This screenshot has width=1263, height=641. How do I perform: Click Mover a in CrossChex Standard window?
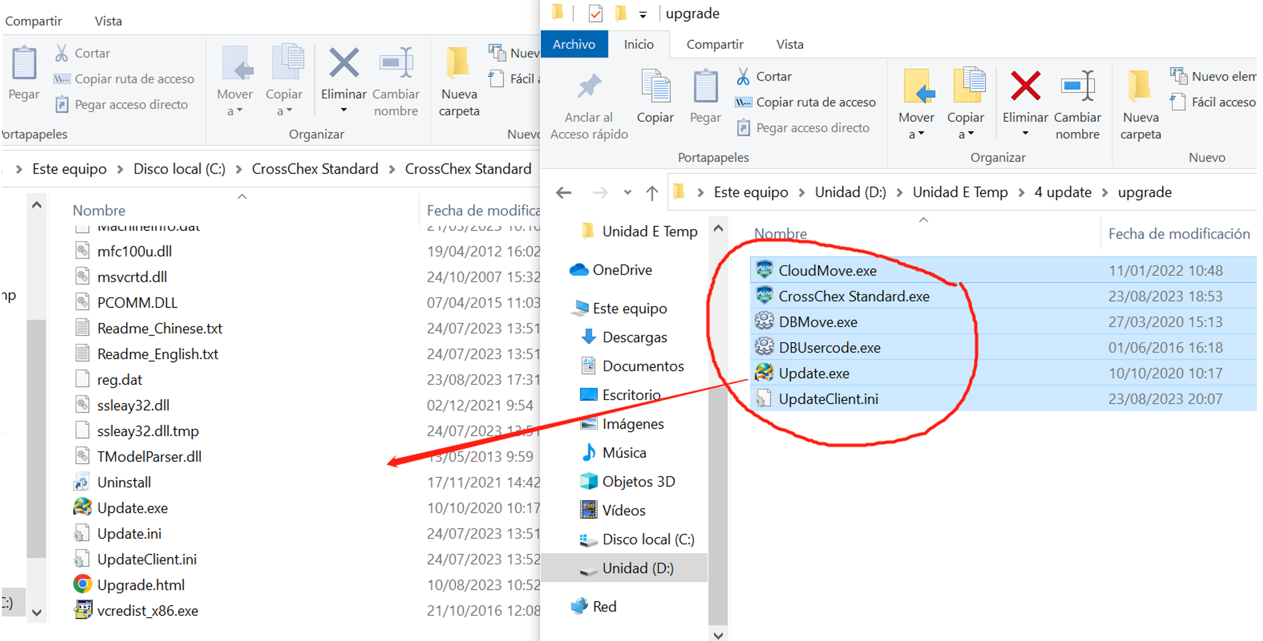coord(235,81)
